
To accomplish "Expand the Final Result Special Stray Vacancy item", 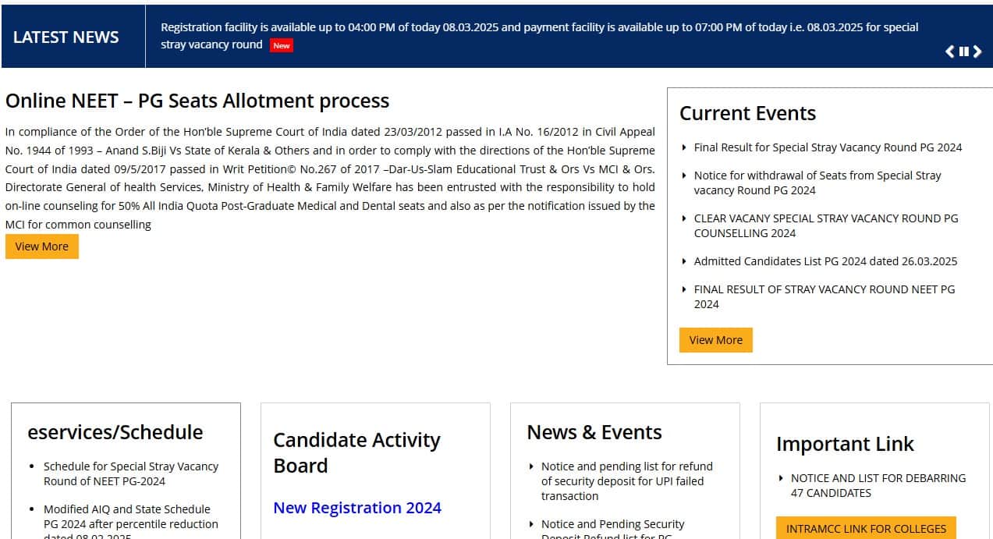I will 828,147.
